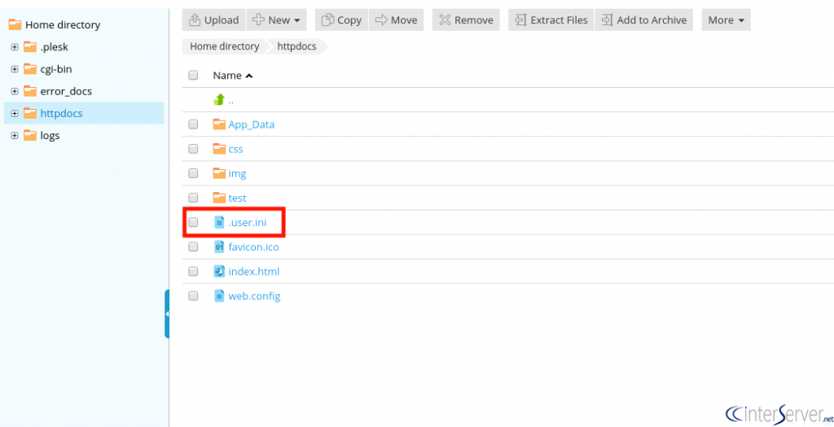
Task: Select httpdocs folder in the tree
Action: pos(61,113)
